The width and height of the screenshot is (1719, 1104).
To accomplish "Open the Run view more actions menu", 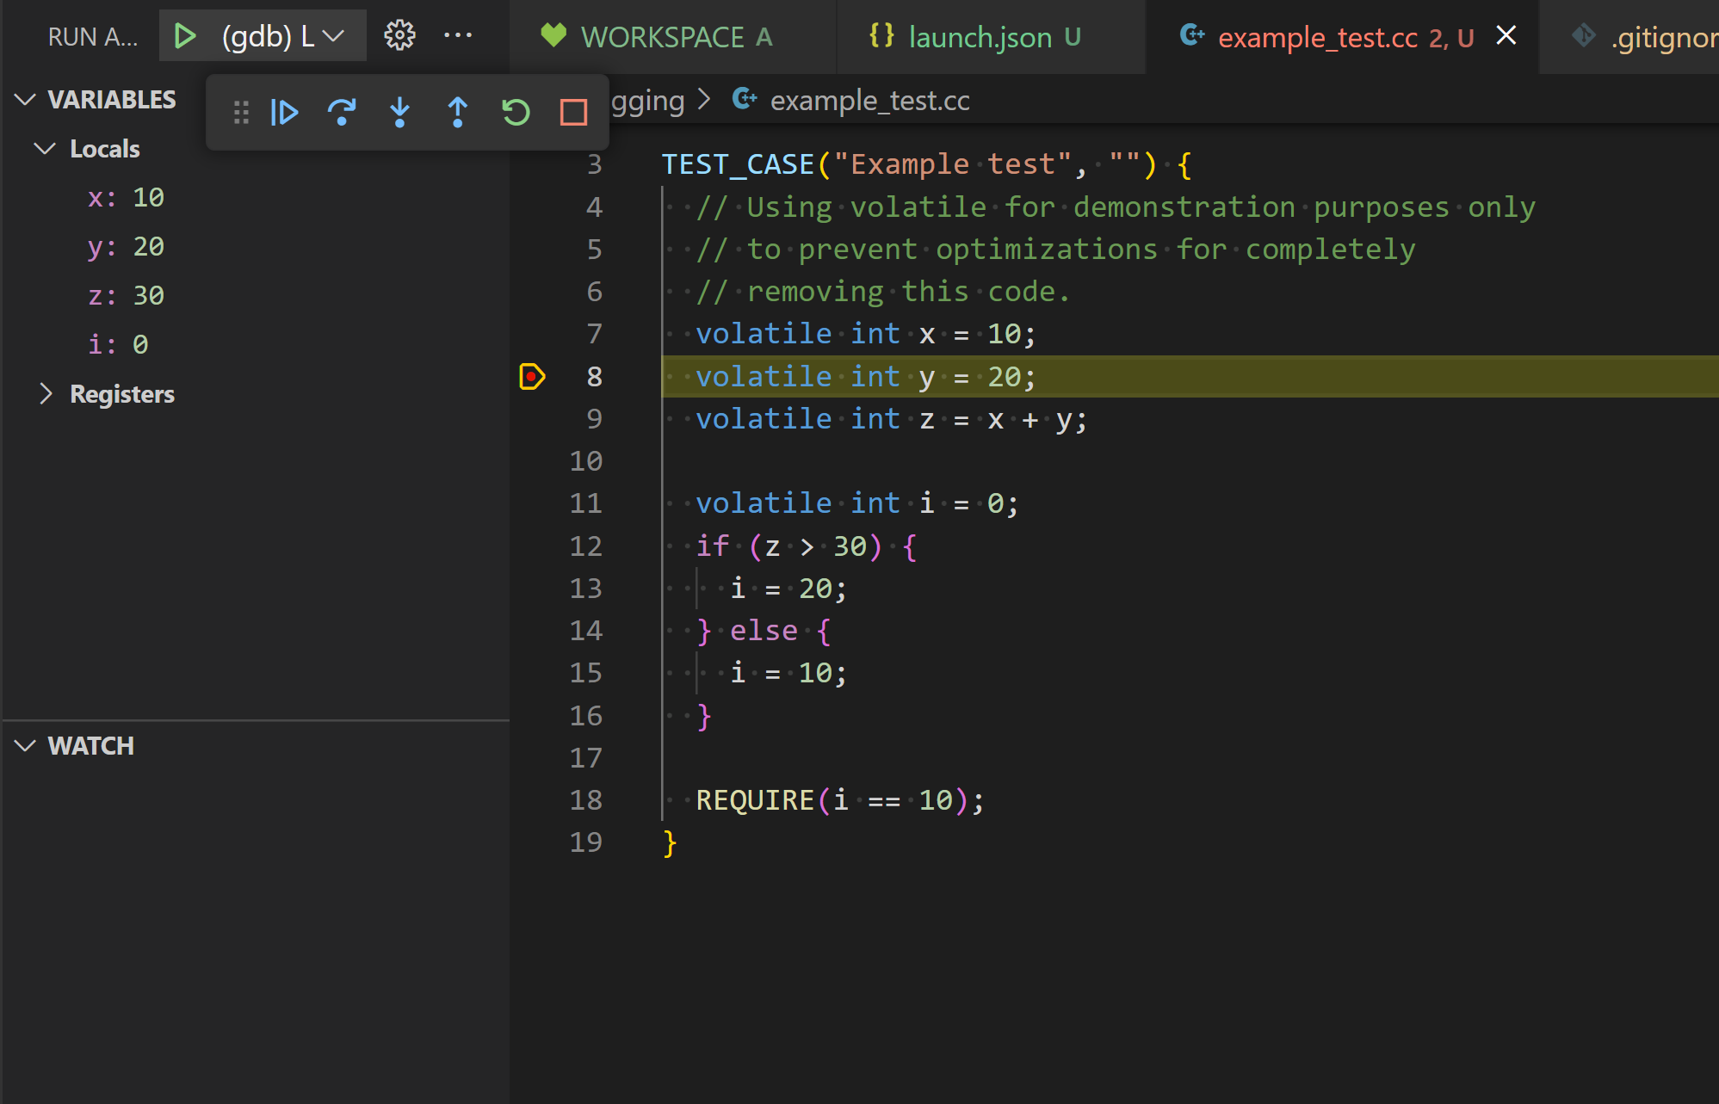I will tap(457, 36).
